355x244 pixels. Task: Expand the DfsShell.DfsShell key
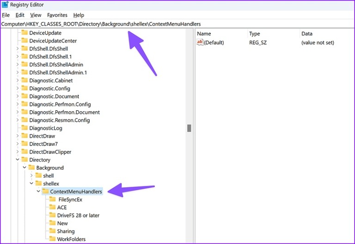pos(18,48)
